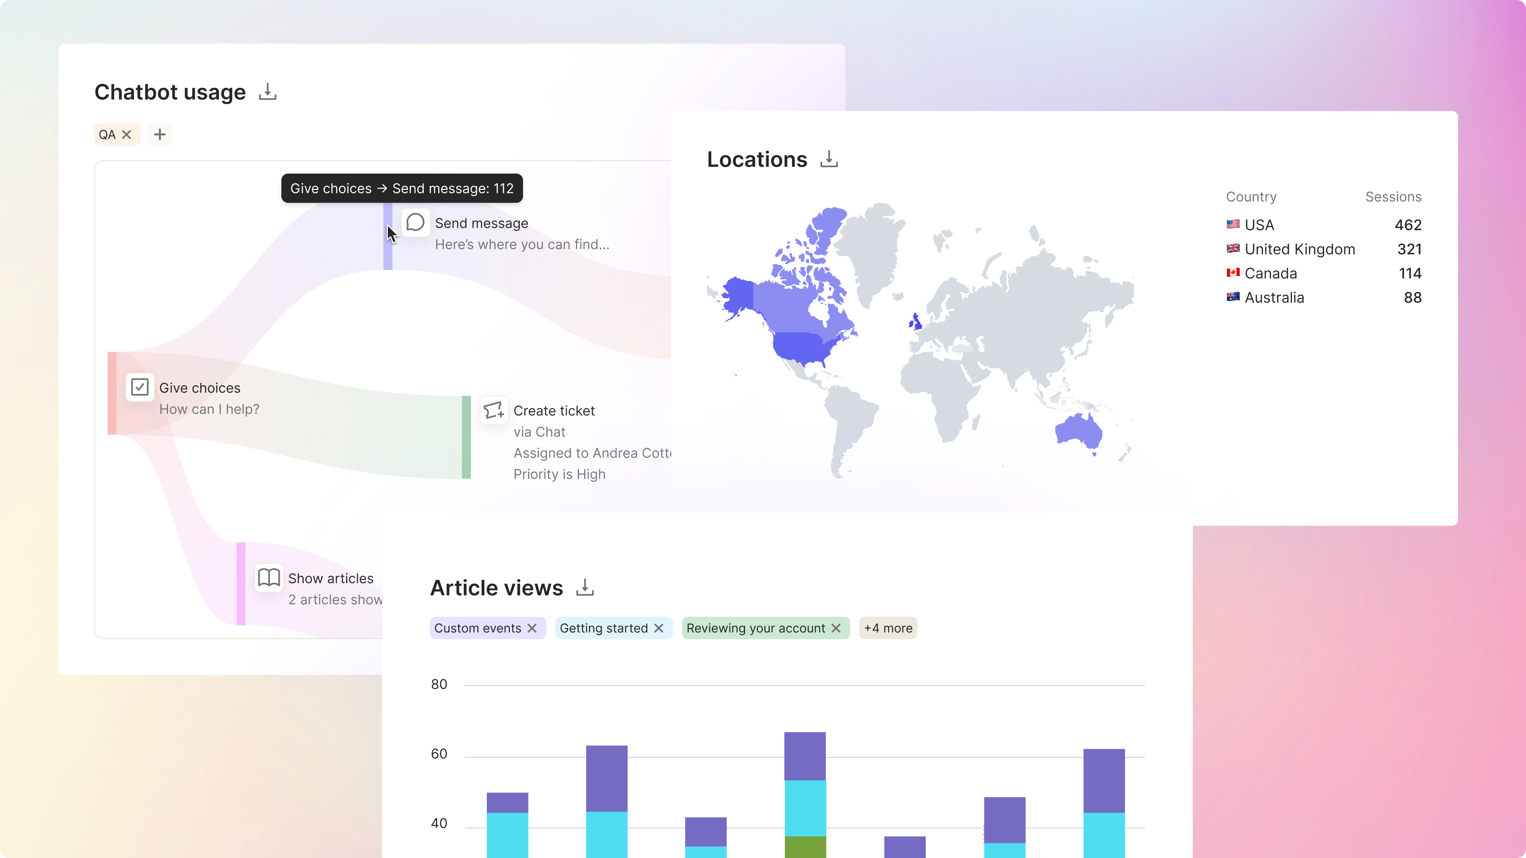Click the Send message chat bubble icon
Screen dimensions: 1526x858
click(416, 222)
